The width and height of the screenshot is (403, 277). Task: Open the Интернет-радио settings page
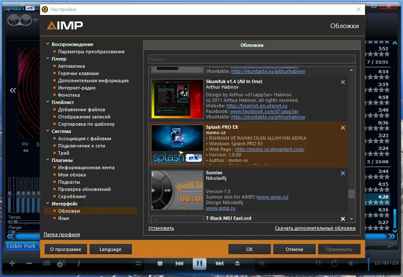pyautogui.click(x=76, y=88)
